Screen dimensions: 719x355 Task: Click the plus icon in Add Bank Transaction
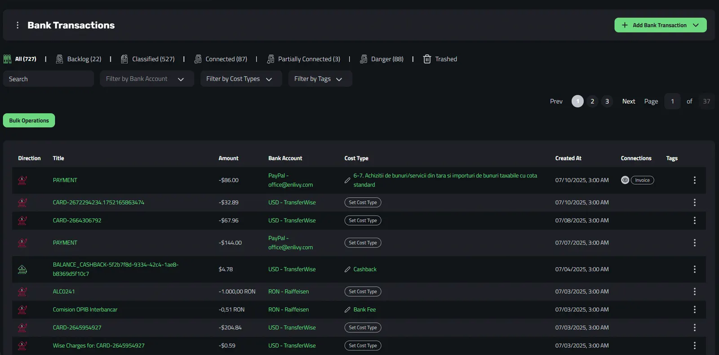625,25
